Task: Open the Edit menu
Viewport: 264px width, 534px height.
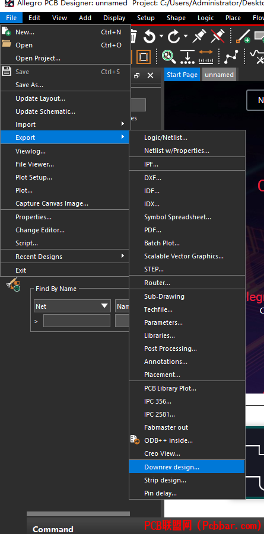Action: click(x=34, y=18)
